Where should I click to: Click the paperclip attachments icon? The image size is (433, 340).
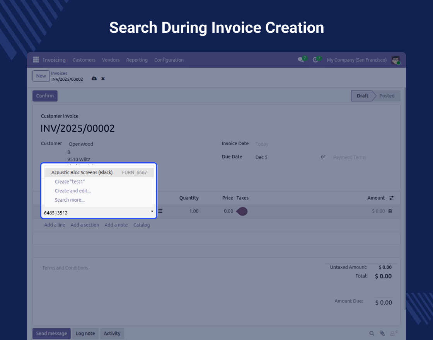click(x=382, y=333)
